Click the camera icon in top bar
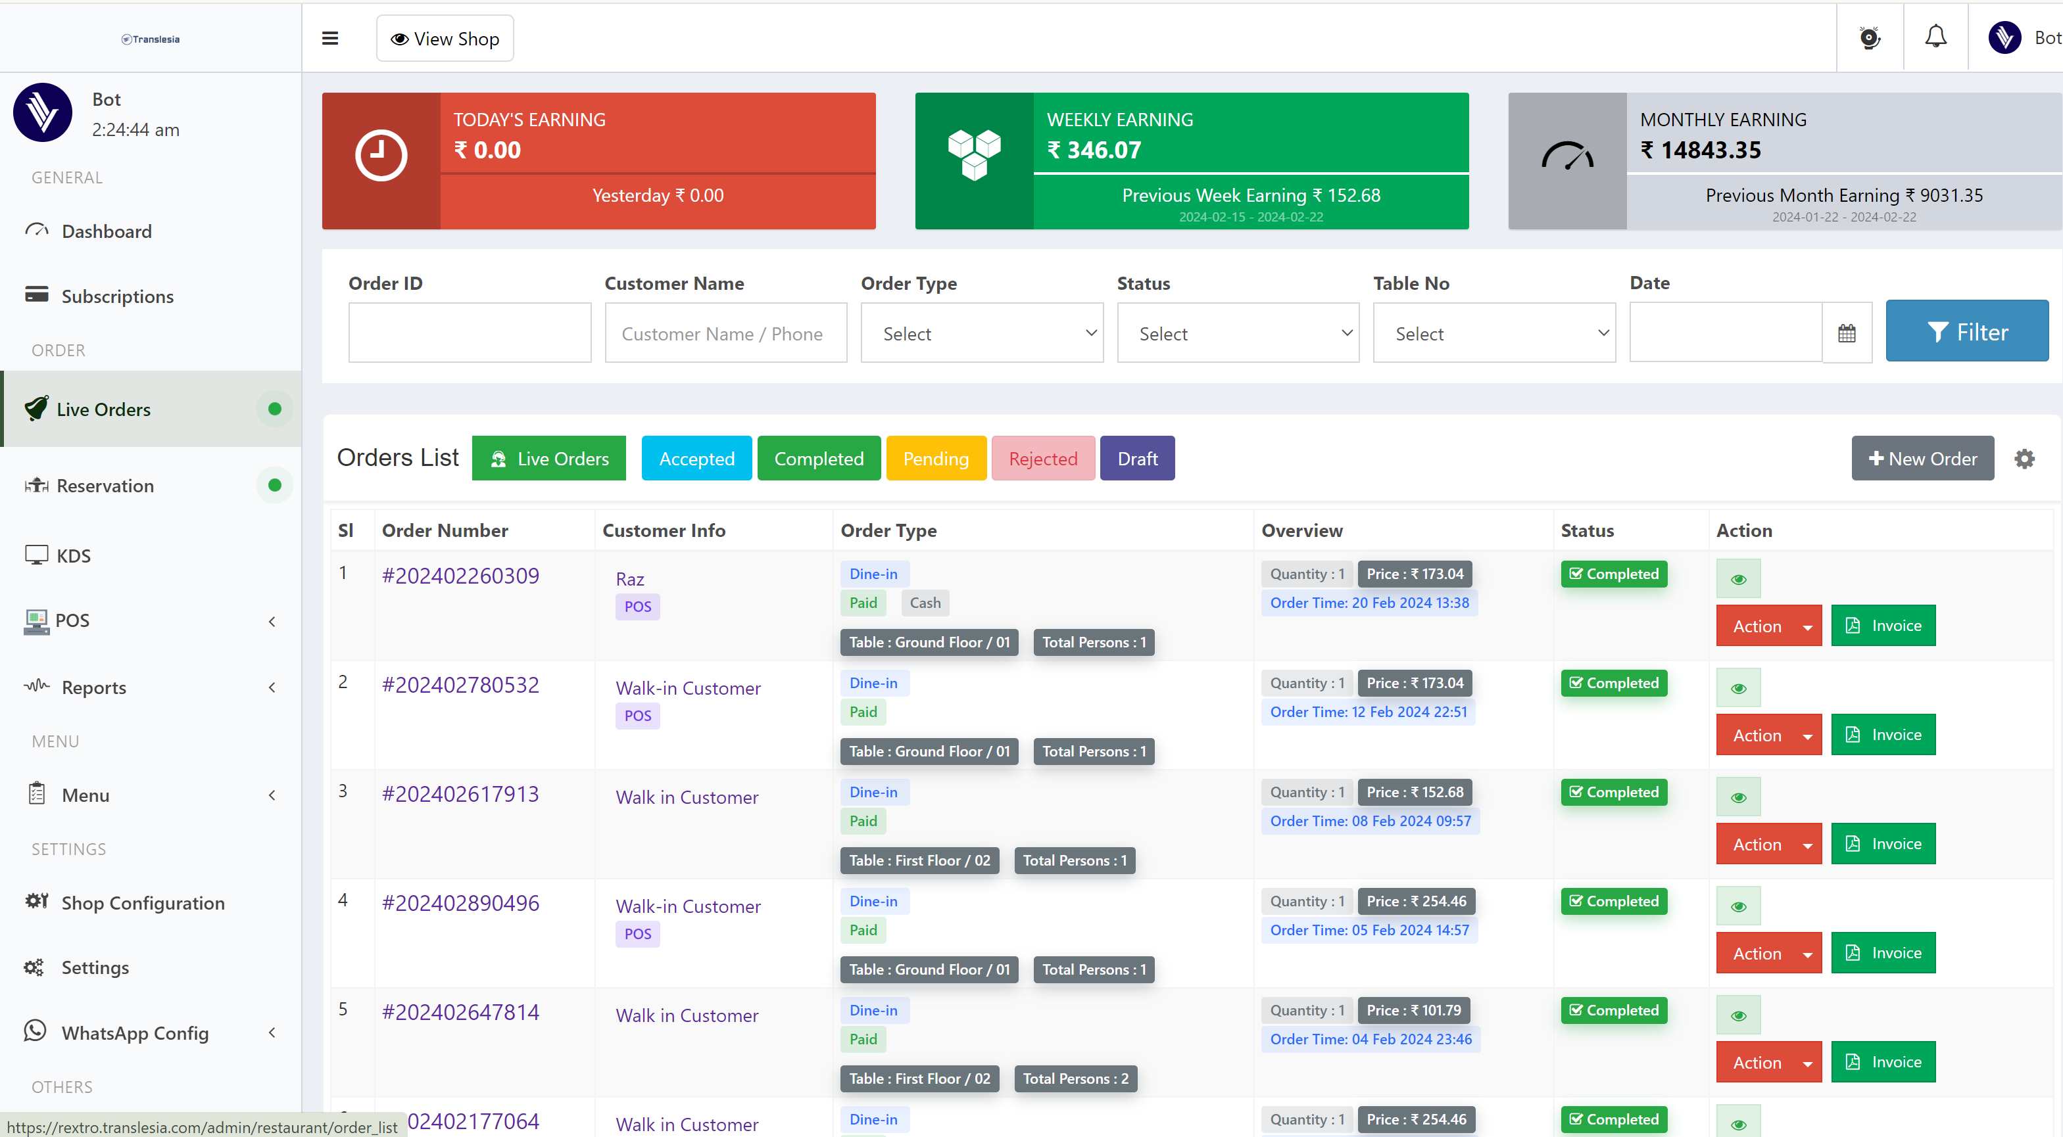The height and width of the screenshot is (1137, 2063). (1869, 37)
